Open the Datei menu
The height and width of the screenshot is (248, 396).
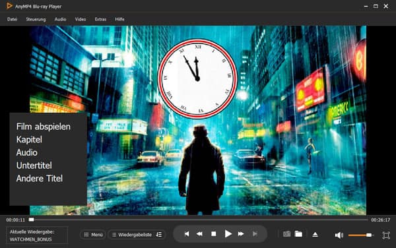pyautogui.click(x=12, y=19)
